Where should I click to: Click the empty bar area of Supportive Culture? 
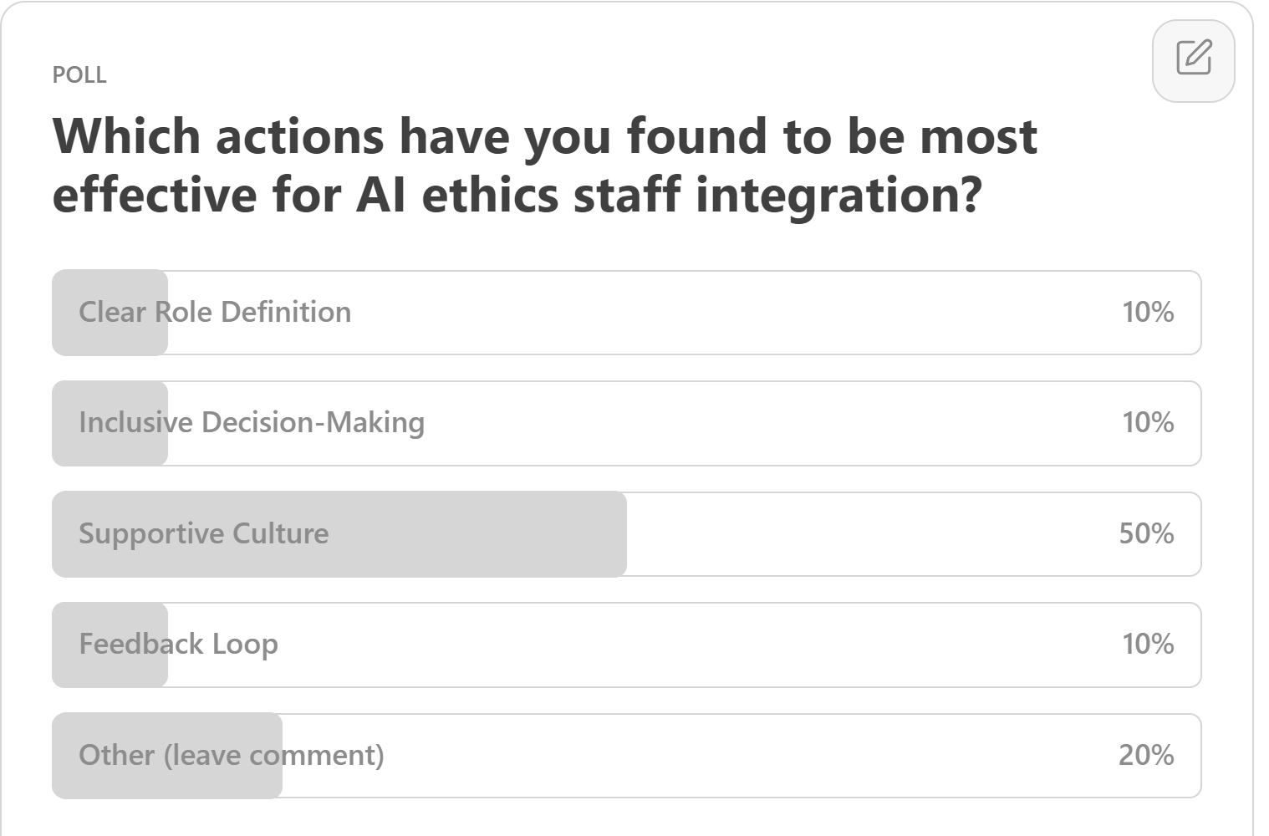(869, 533)
